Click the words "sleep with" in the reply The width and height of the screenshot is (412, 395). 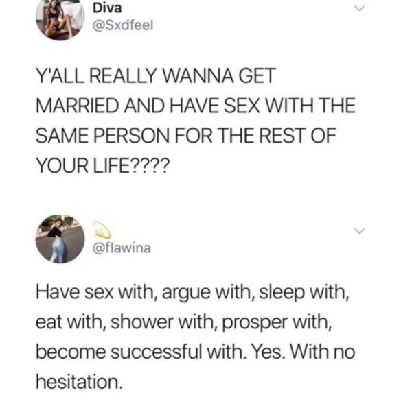[302, 292]
